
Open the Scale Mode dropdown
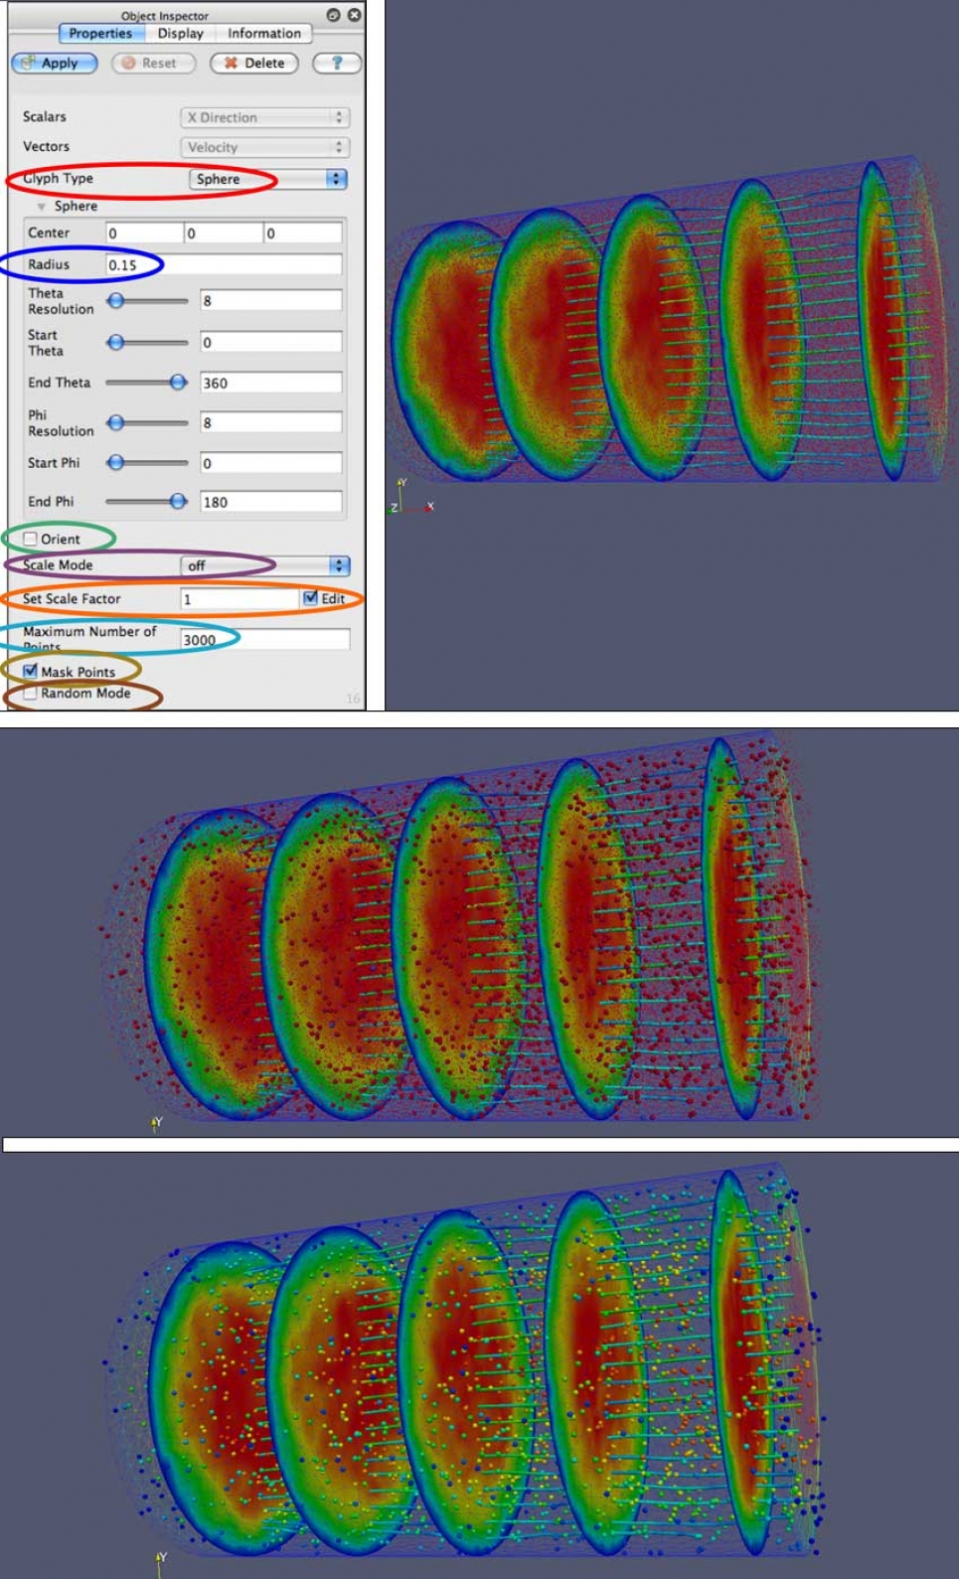click(265, 565)
